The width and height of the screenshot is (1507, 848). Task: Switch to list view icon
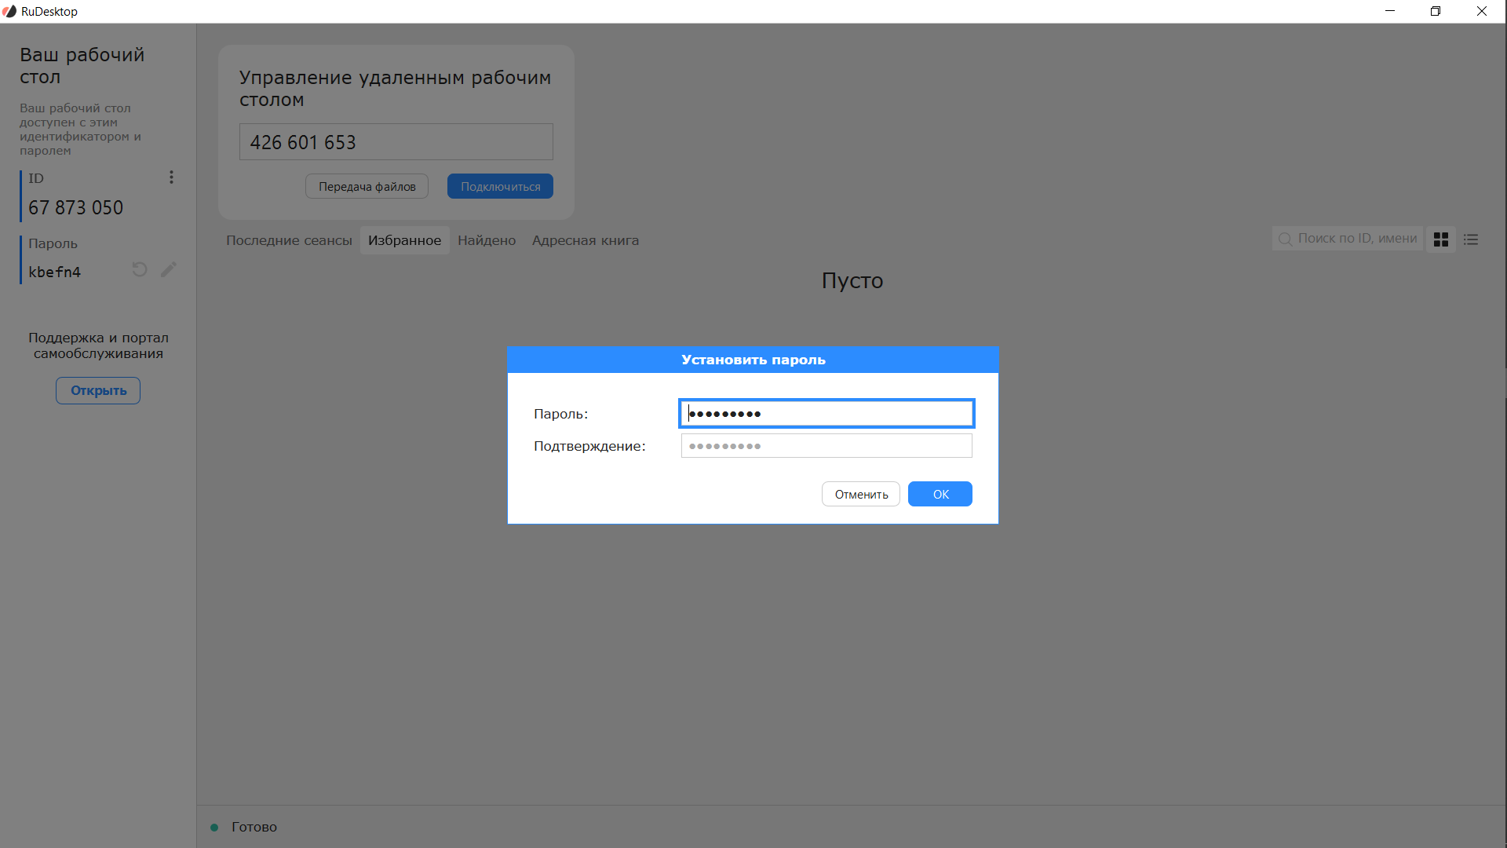(1471, 239)
